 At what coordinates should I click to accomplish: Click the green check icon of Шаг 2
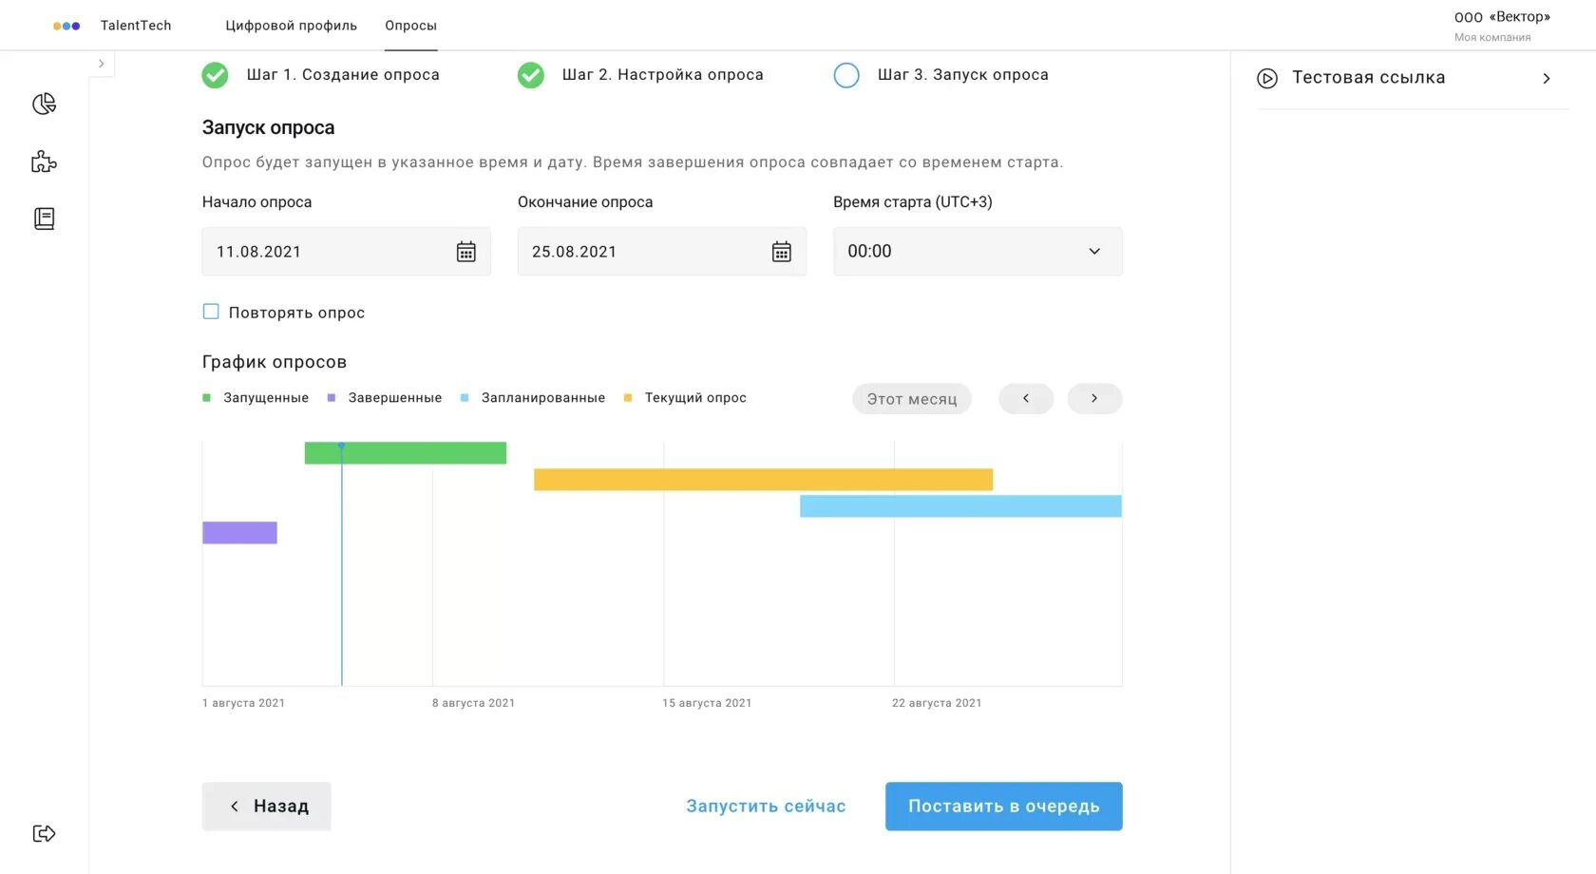click(x=531, y=75)
